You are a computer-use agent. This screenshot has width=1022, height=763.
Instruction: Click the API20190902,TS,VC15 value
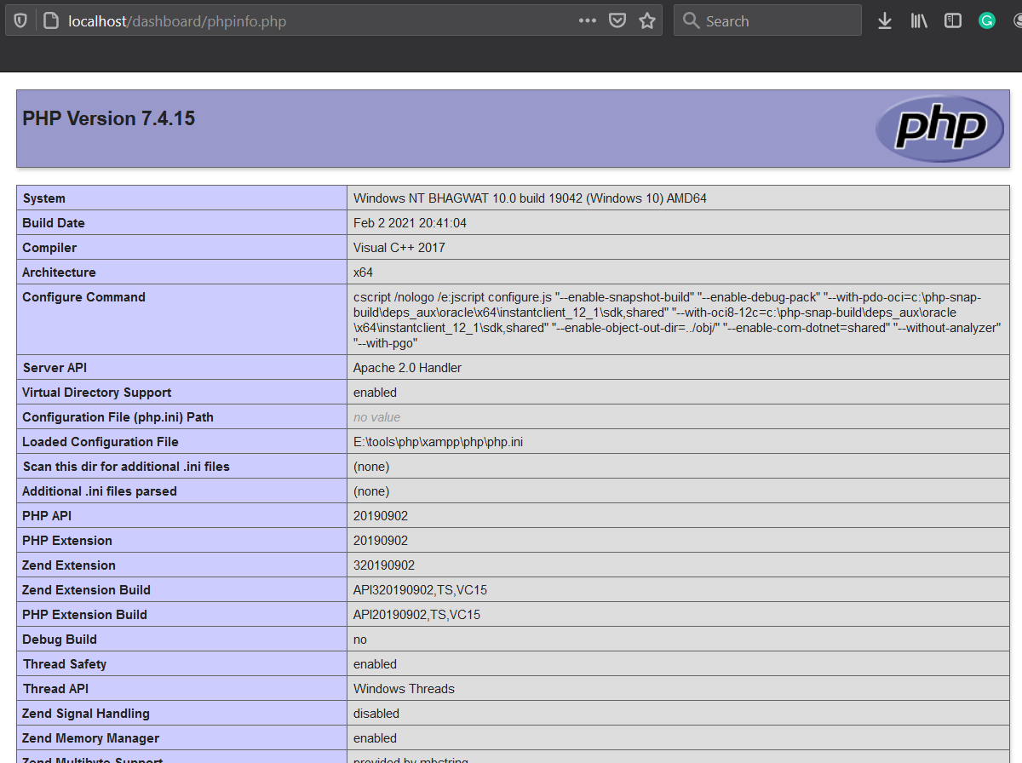[416, 615]
